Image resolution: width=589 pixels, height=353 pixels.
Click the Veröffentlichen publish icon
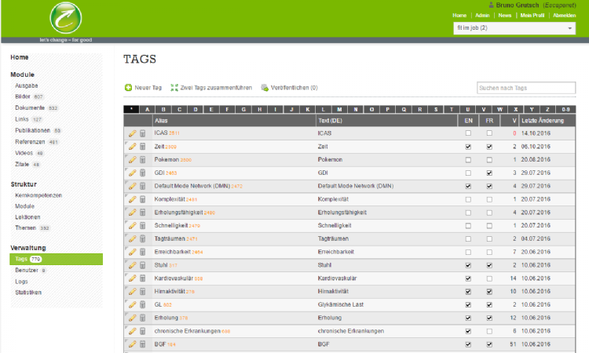point(265,88)
